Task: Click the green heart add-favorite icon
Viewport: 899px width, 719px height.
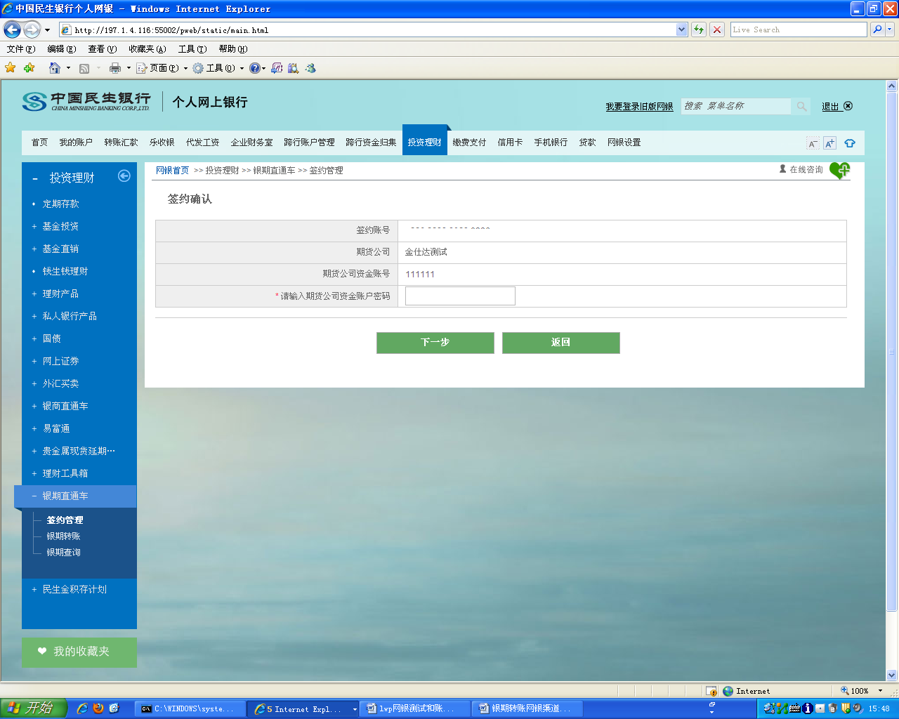Action: click(x=839, y=170)
